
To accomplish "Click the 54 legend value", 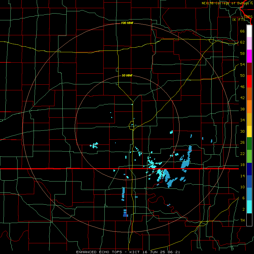I will 242,64.
